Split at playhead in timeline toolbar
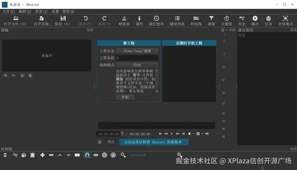Image resolution: width=297 pixels, height=170 pixels. pos(77,155)
